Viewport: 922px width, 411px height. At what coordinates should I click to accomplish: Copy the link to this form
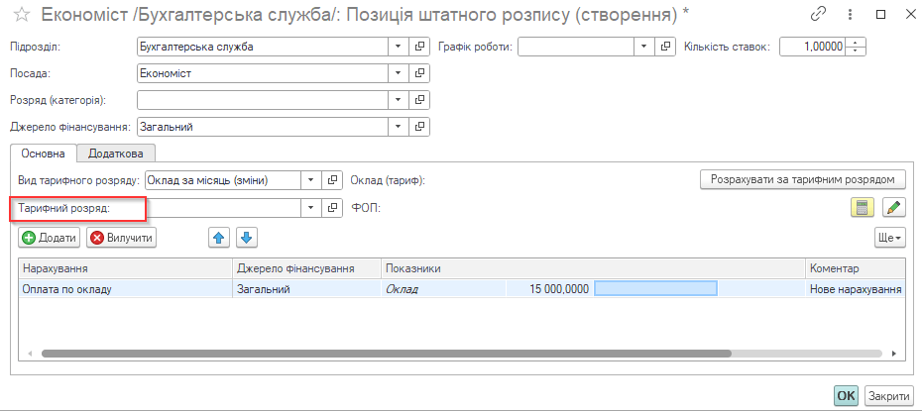[819, 15]
